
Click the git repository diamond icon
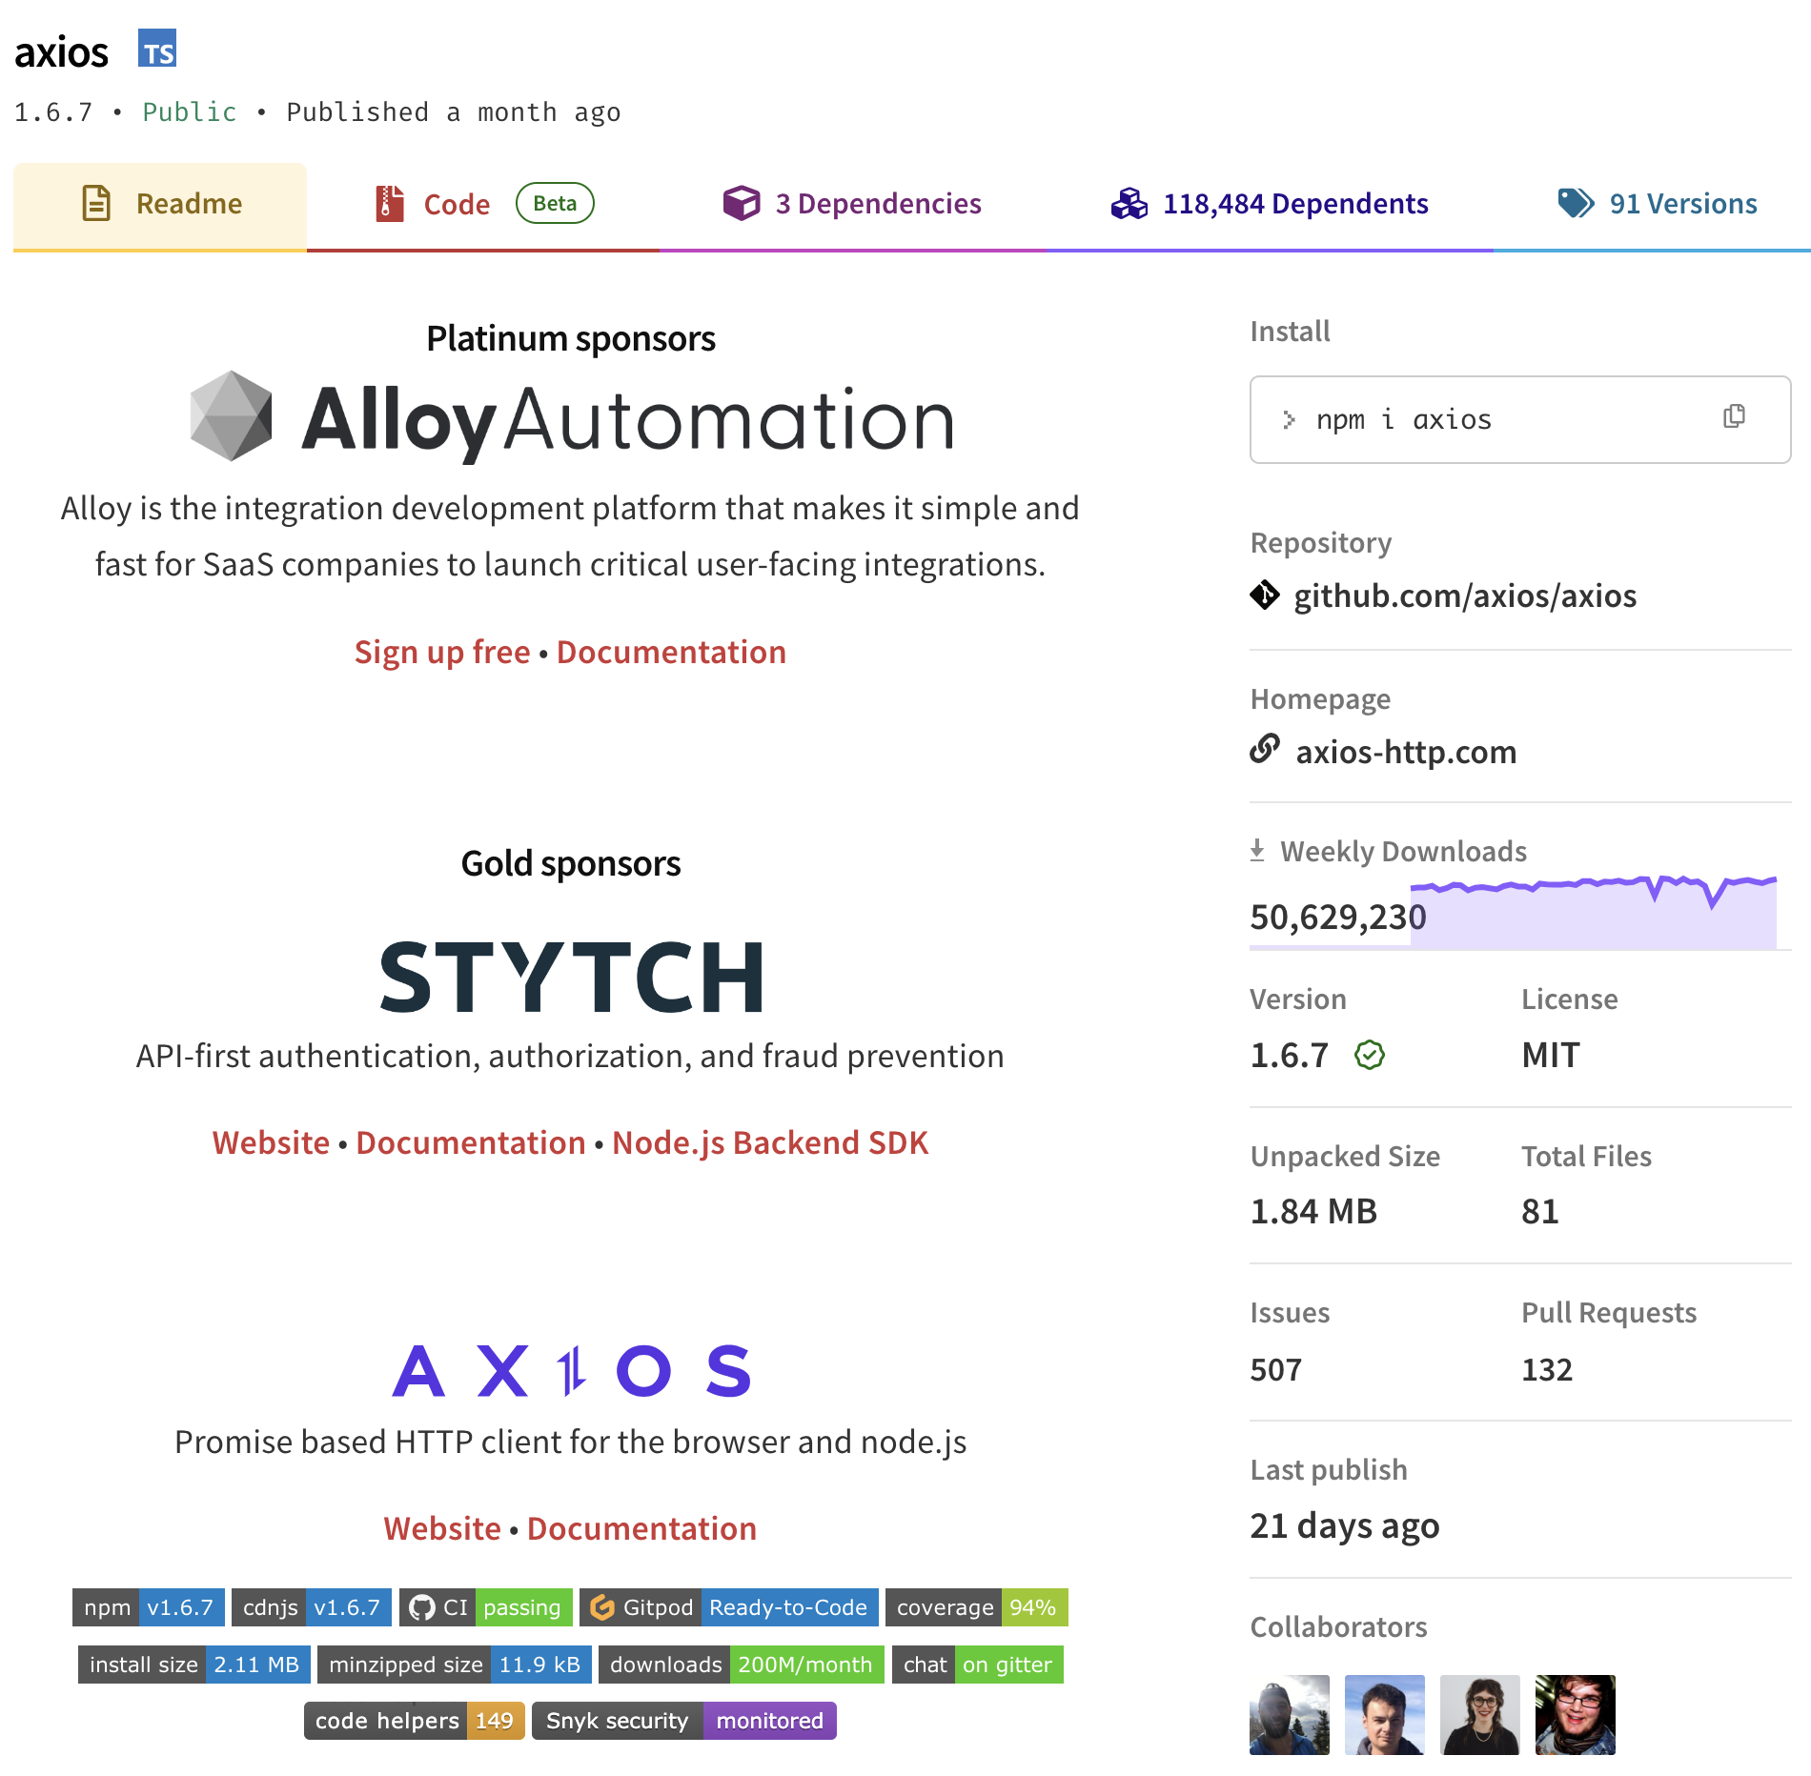click(x=1265, y=595)
